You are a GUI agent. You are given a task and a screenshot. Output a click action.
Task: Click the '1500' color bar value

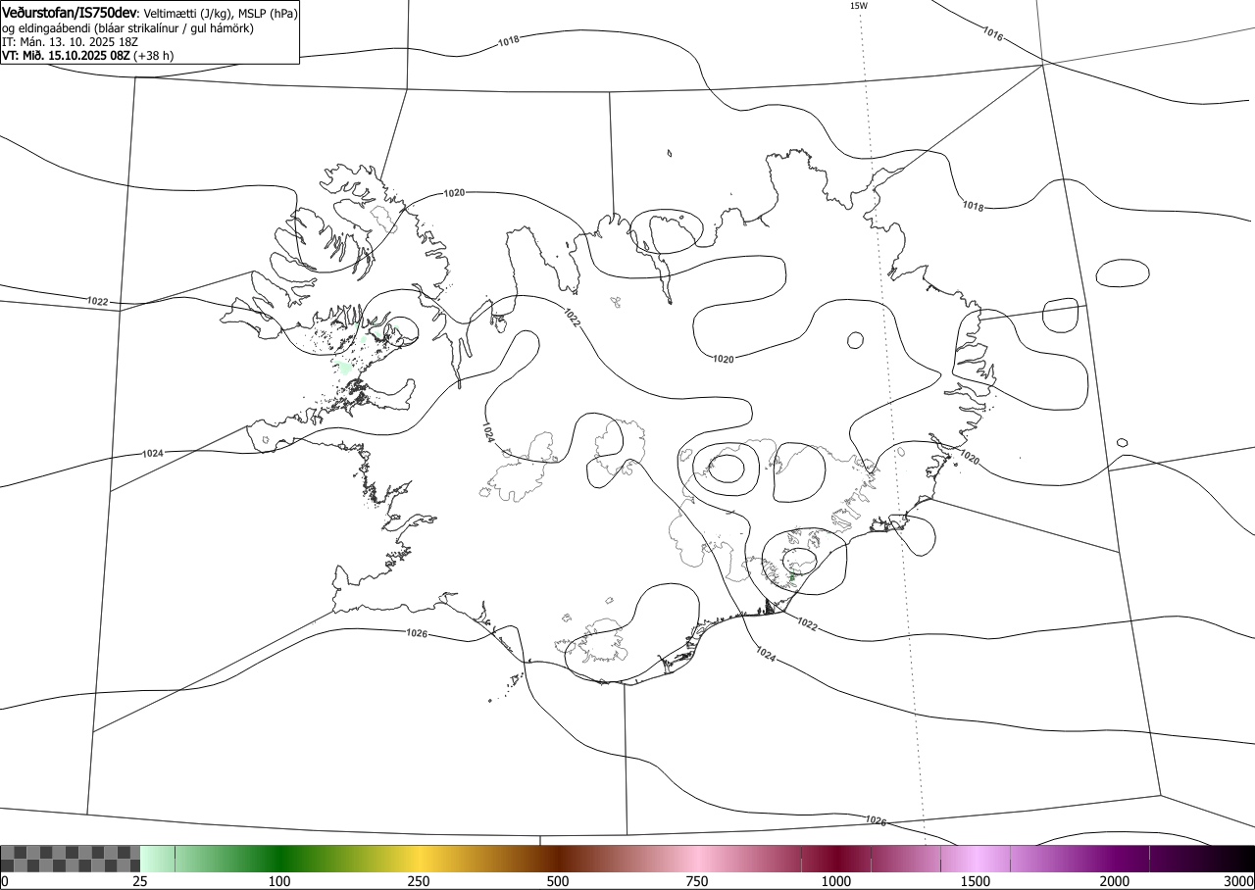click(x=976, y=881)
